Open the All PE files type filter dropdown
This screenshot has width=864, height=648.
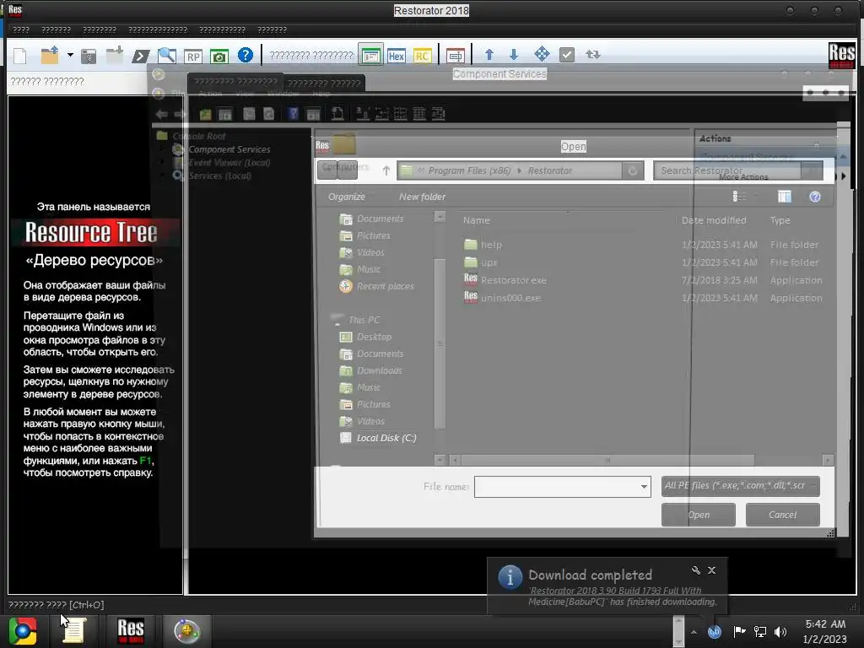(741, 485)
